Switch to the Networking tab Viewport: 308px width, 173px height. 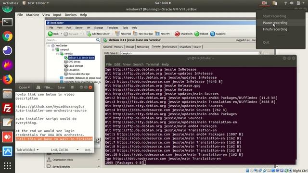point(143,47)
